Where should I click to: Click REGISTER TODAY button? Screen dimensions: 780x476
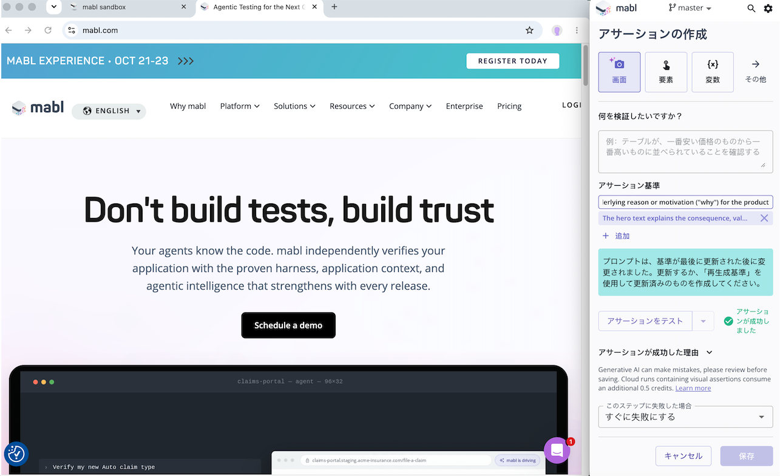(513, 61)
